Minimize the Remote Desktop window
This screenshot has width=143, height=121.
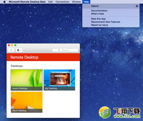click(12, 45)
